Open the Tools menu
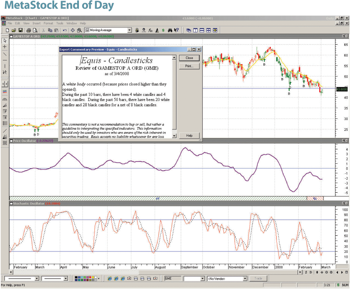354x291 pixels. click(59, 23)
